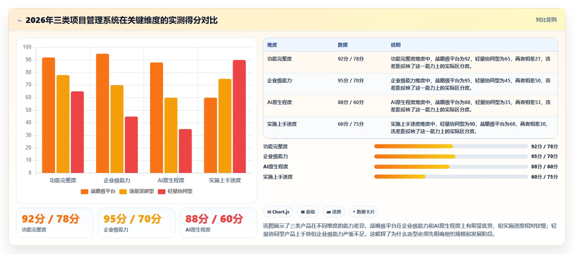Click the 企业级能力 x-axis label in chart

(x=117, y=180)
